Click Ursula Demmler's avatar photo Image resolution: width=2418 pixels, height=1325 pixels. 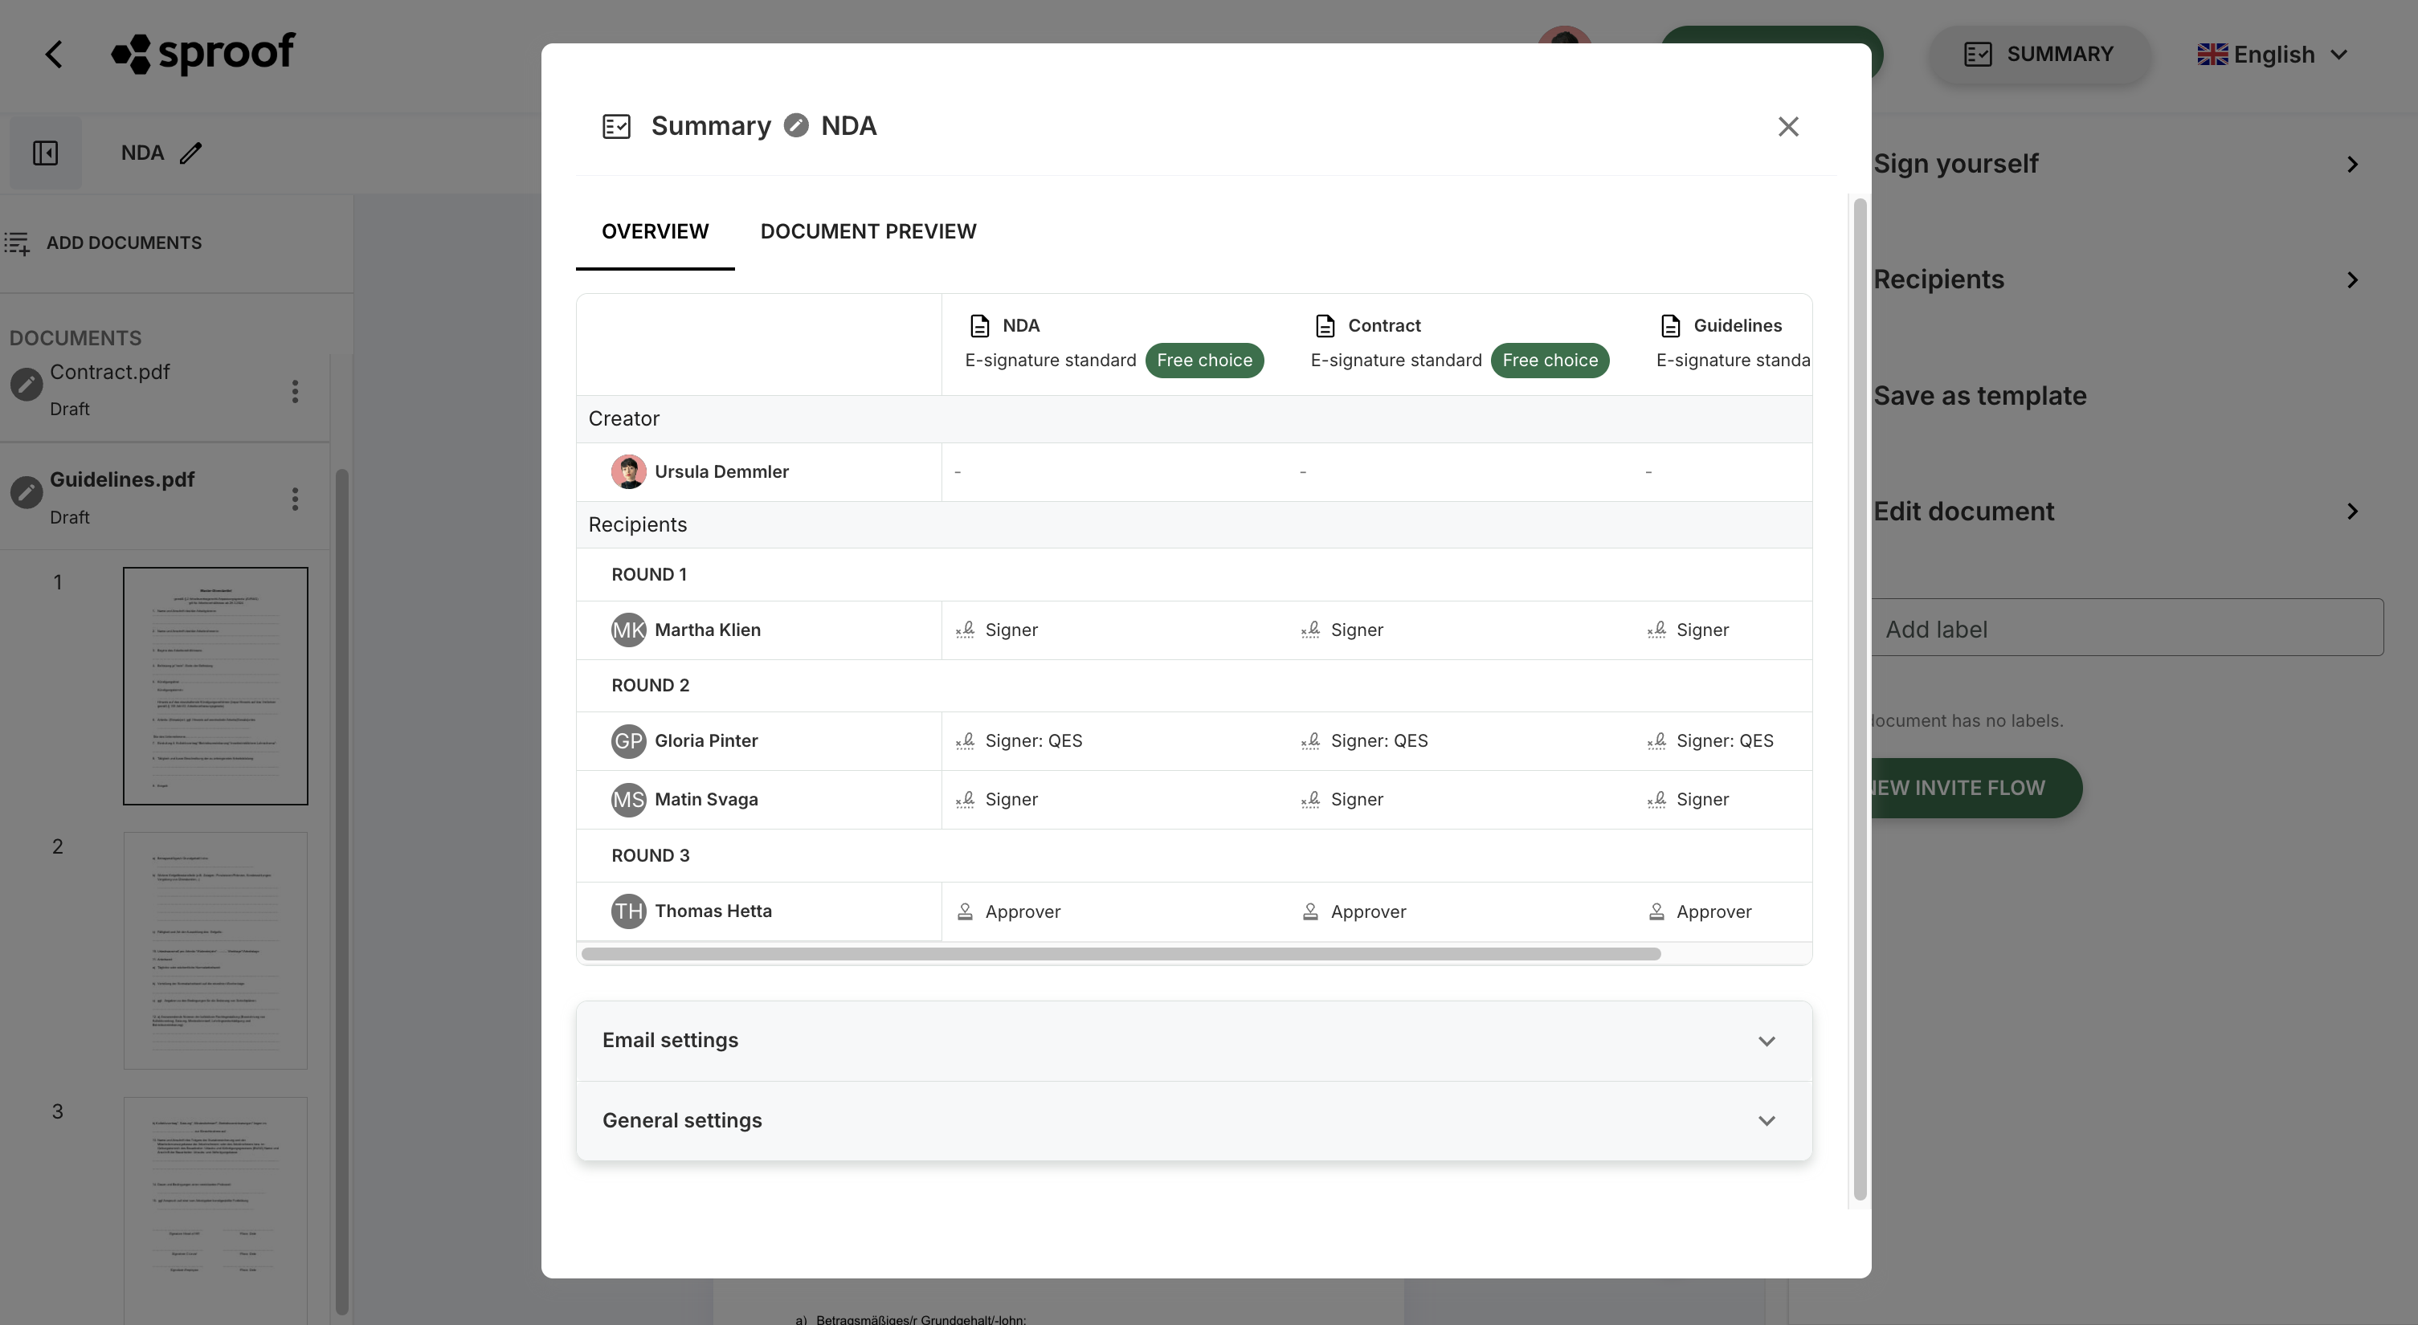629,472
